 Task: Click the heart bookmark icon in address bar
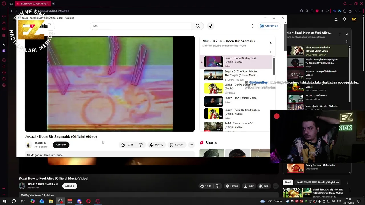point(327,11)
